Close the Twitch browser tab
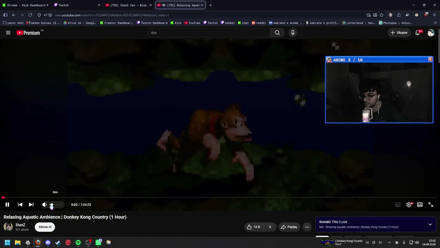 click(x=99, y=5)
